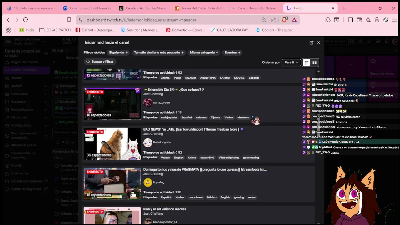
Task: Open a new browser tab
Action: coord(344,8)
